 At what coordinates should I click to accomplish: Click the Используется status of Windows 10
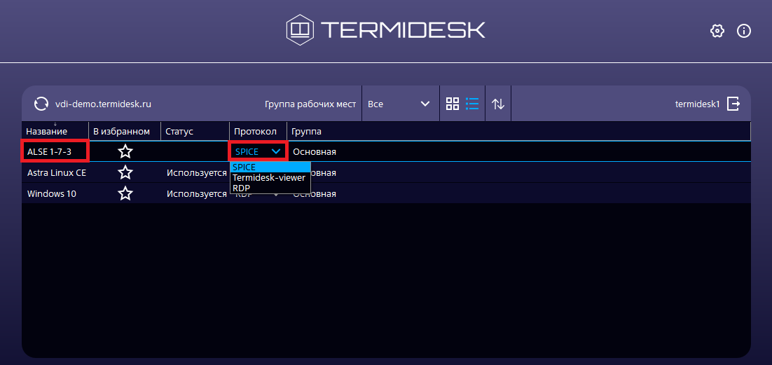tap(196, 194)
